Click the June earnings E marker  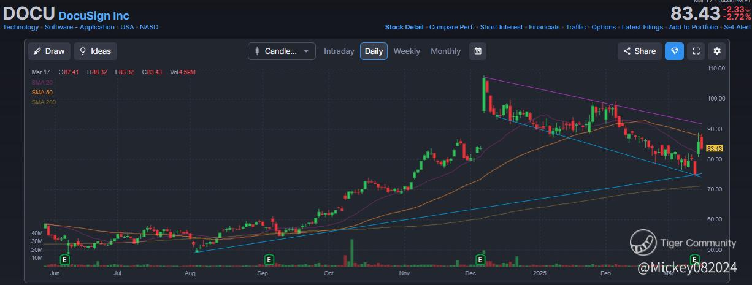tap(65, 259)
